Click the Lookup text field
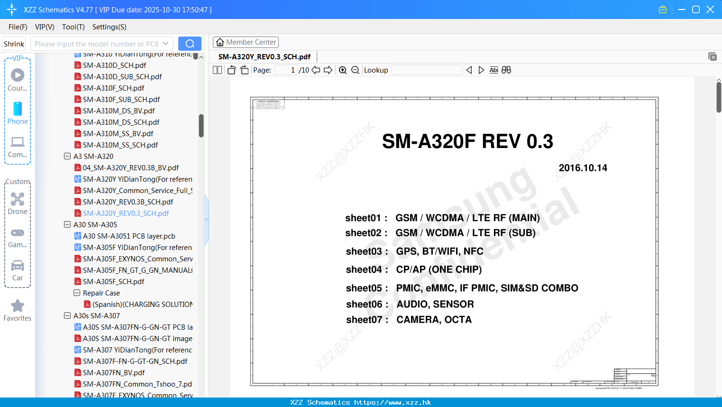 [427, 70]
